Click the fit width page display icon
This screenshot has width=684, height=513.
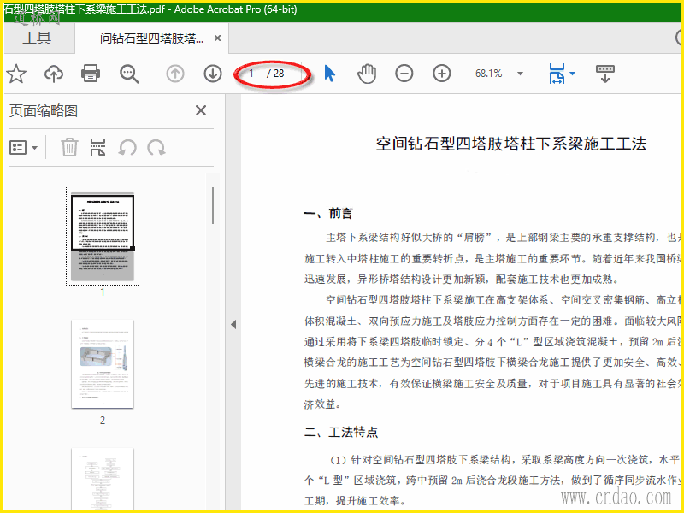pyautogui.click(x=557, y=74)
